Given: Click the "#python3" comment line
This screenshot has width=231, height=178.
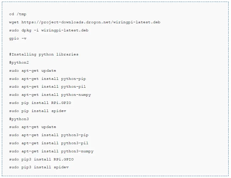Looking at the screenshot, I should 19,119.
